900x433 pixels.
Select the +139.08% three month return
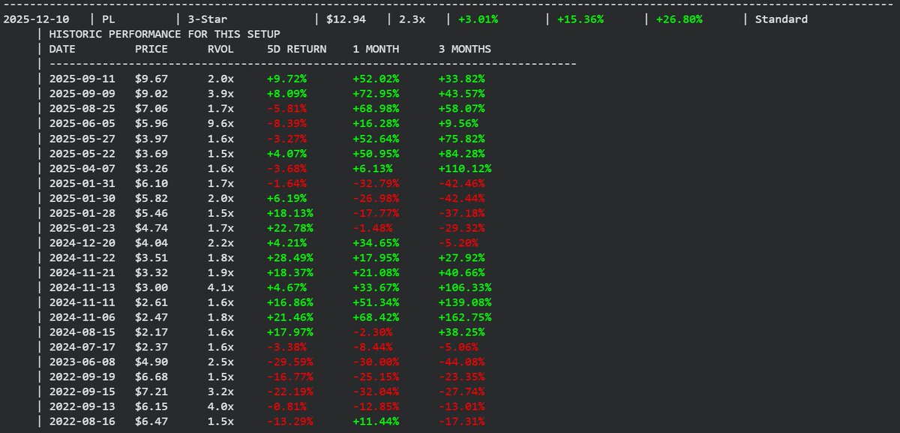(x=465, y=302)
